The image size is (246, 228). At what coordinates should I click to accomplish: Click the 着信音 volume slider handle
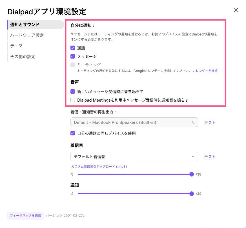tap(192, 174)
